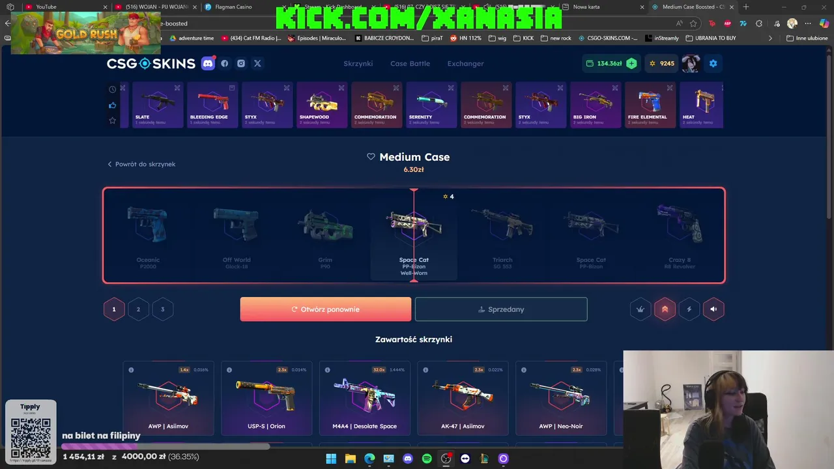The image size is (834, 469).
Task: Click the crown hexagon icon
Action: [x=640, y=309]
